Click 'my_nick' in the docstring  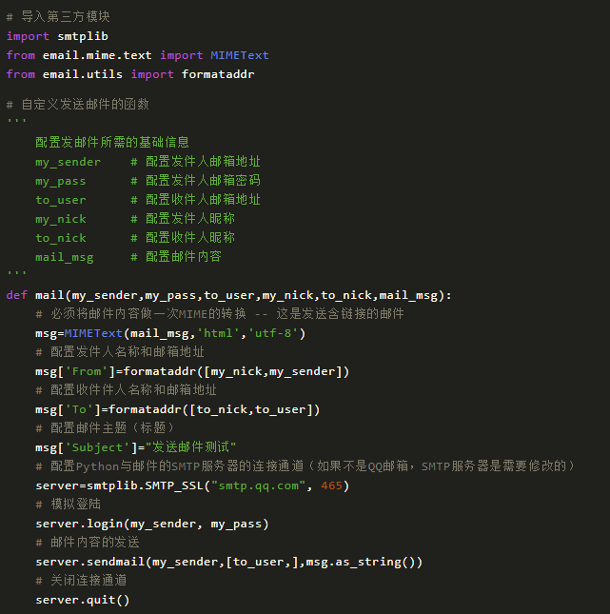[x=61, y=219]
